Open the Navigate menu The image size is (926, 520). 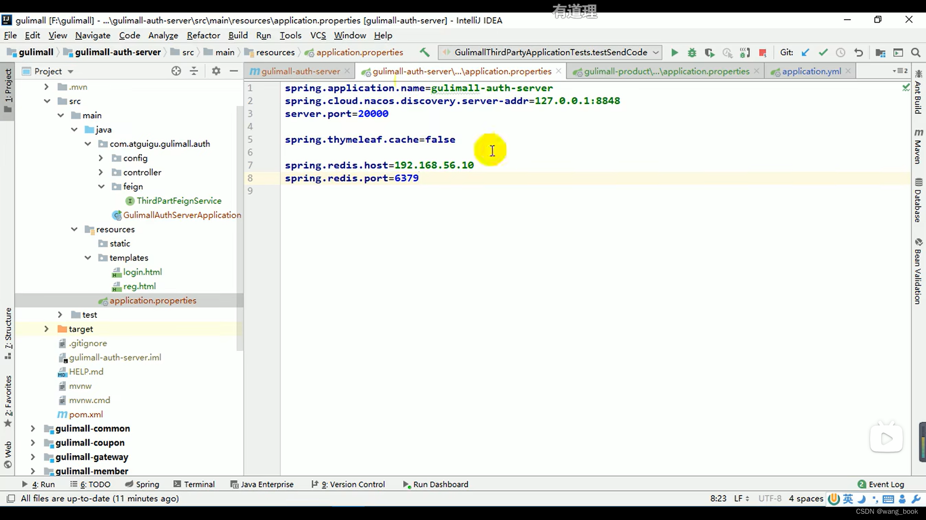click(x=93, y=35)
